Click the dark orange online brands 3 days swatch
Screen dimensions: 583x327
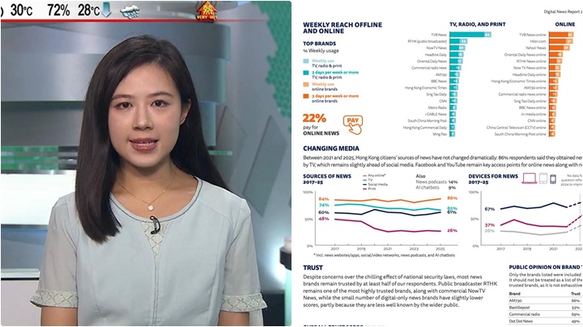pyautogui.click(x=305, y=96)
